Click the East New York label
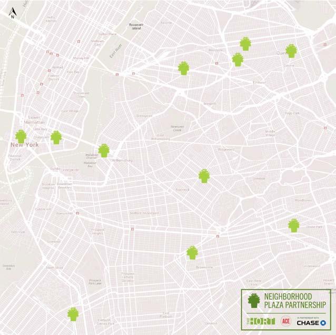 254,283
